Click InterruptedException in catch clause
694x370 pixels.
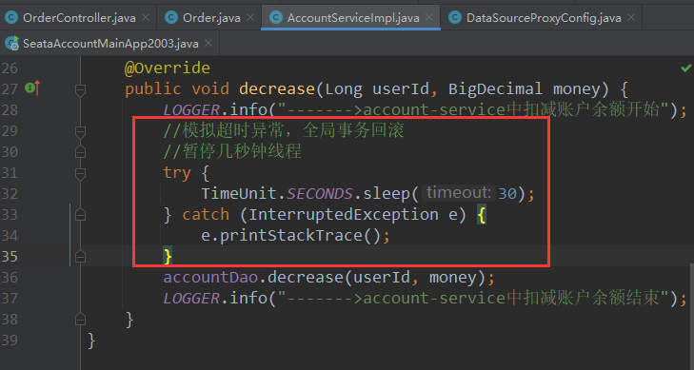(344, 214)
